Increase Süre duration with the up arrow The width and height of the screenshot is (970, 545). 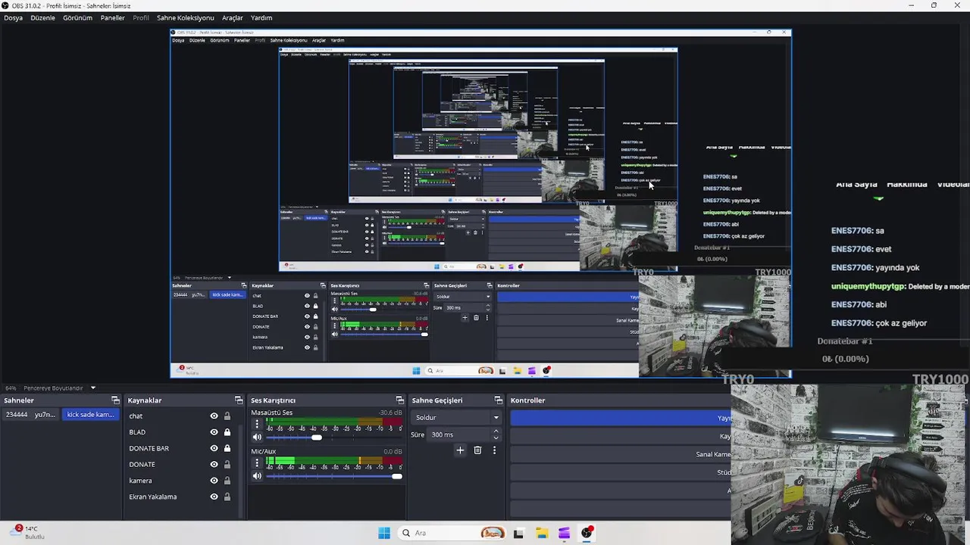point(496,431)
